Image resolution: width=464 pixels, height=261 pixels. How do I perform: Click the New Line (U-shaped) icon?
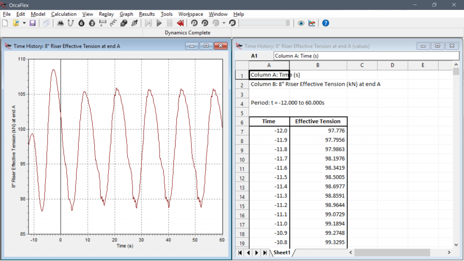pos(70,23)
